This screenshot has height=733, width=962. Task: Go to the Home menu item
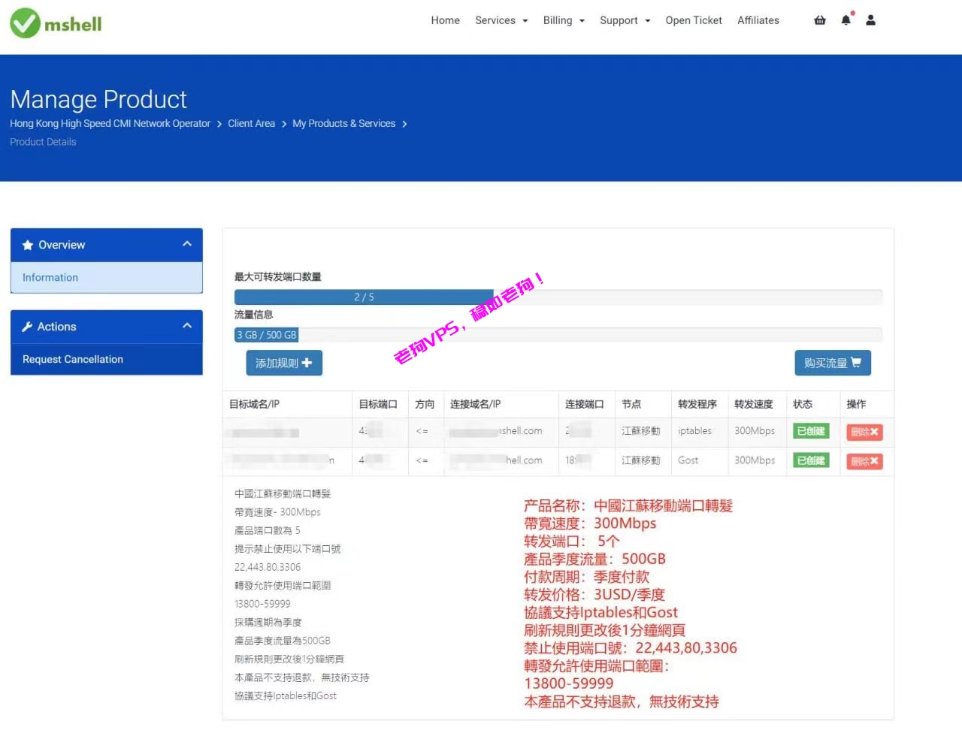pyautogui.click(x=446, y=20)
